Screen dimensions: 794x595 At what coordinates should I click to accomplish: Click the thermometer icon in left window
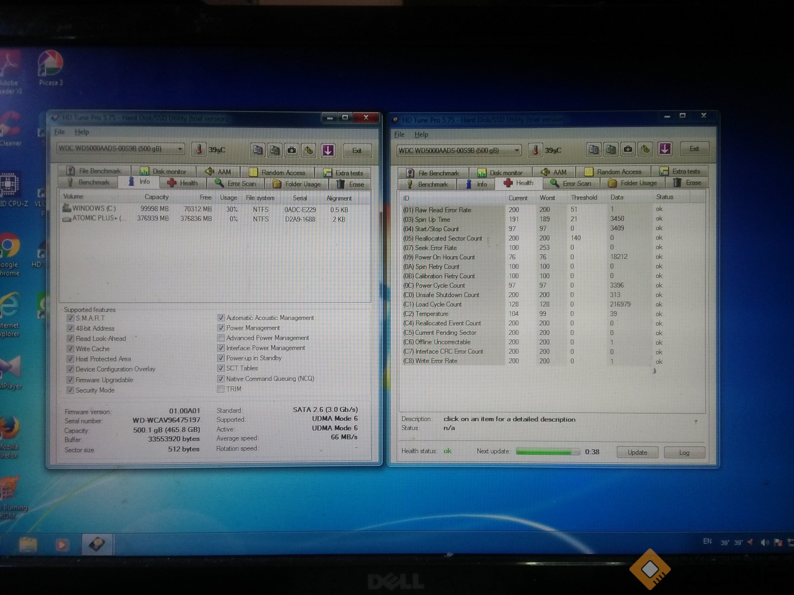coord(198,149)
